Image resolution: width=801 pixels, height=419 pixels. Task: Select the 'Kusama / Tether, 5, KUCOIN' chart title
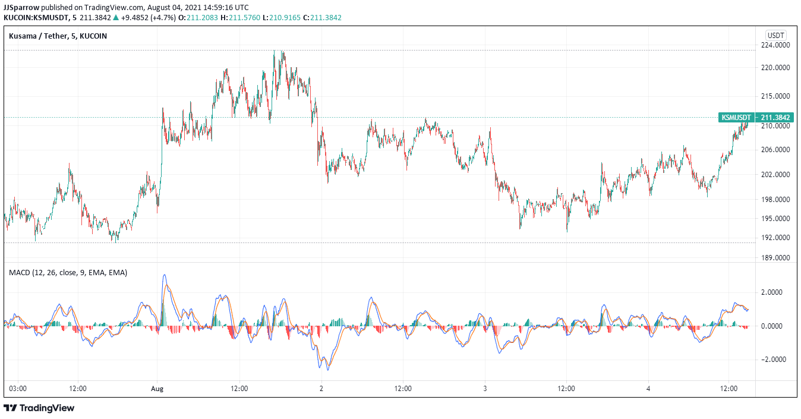[58, 36]
